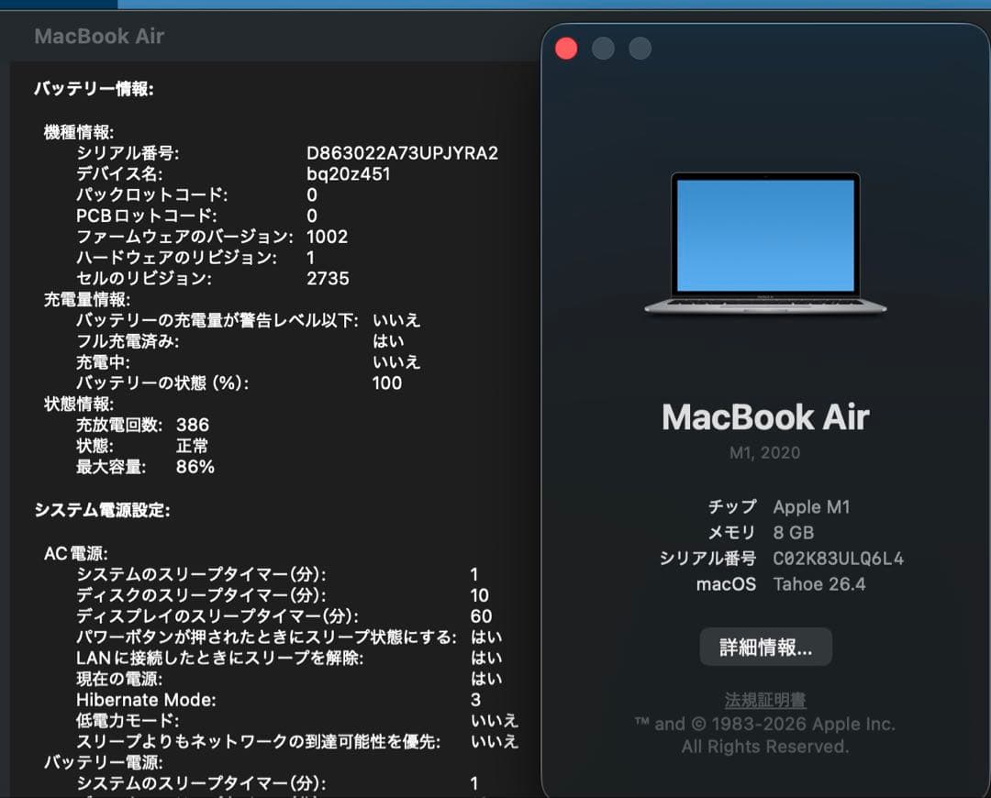Click the rightmost zoom traffic light
The image size is (991, 798).
tap(640, 48)
